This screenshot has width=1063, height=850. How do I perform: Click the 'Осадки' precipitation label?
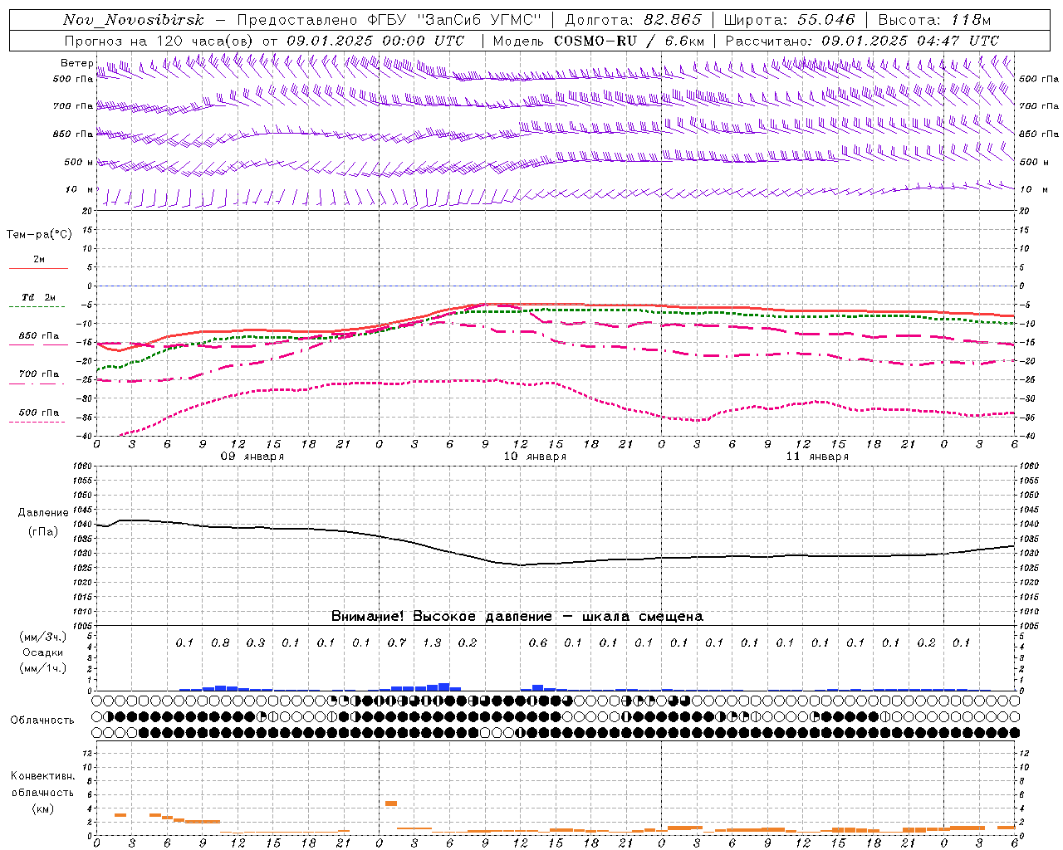click(43, 653)
